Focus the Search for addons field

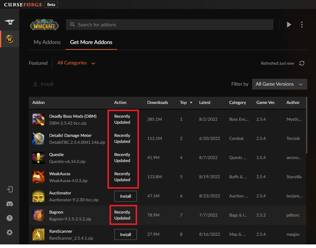170,25
